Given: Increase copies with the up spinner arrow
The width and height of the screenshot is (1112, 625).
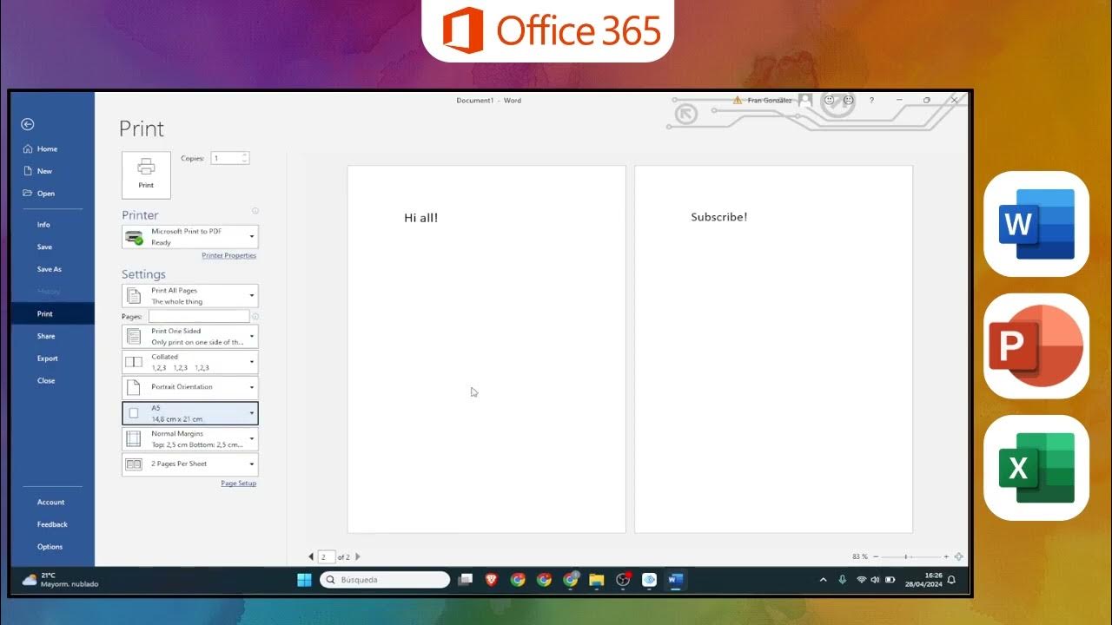Looking at the screenshot, I should [x=245, y=155].
